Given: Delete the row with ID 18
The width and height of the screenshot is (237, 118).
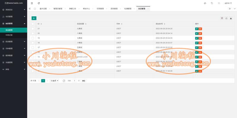Looking at the screenshot, I should click(200, 43).
